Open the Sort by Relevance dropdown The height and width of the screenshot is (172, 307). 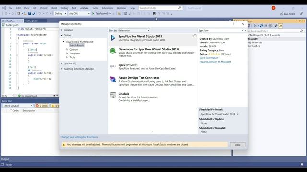[x=134, y=30]
